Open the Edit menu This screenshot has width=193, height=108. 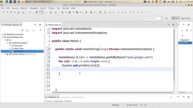(x=8, y=8)
